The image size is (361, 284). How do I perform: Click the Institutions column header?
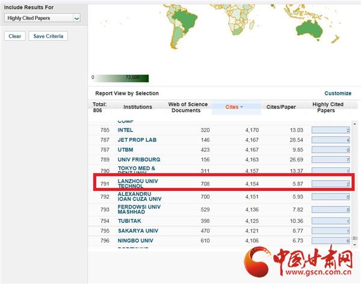coord(138,107)
